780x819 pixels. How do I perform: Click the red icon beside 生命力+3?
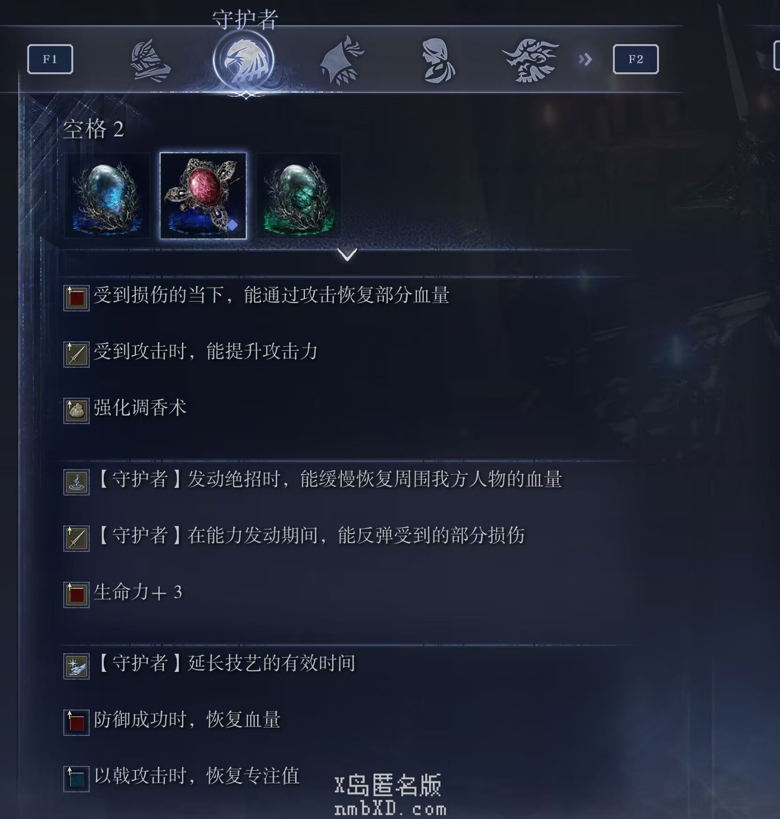click(x=76, y=595)
